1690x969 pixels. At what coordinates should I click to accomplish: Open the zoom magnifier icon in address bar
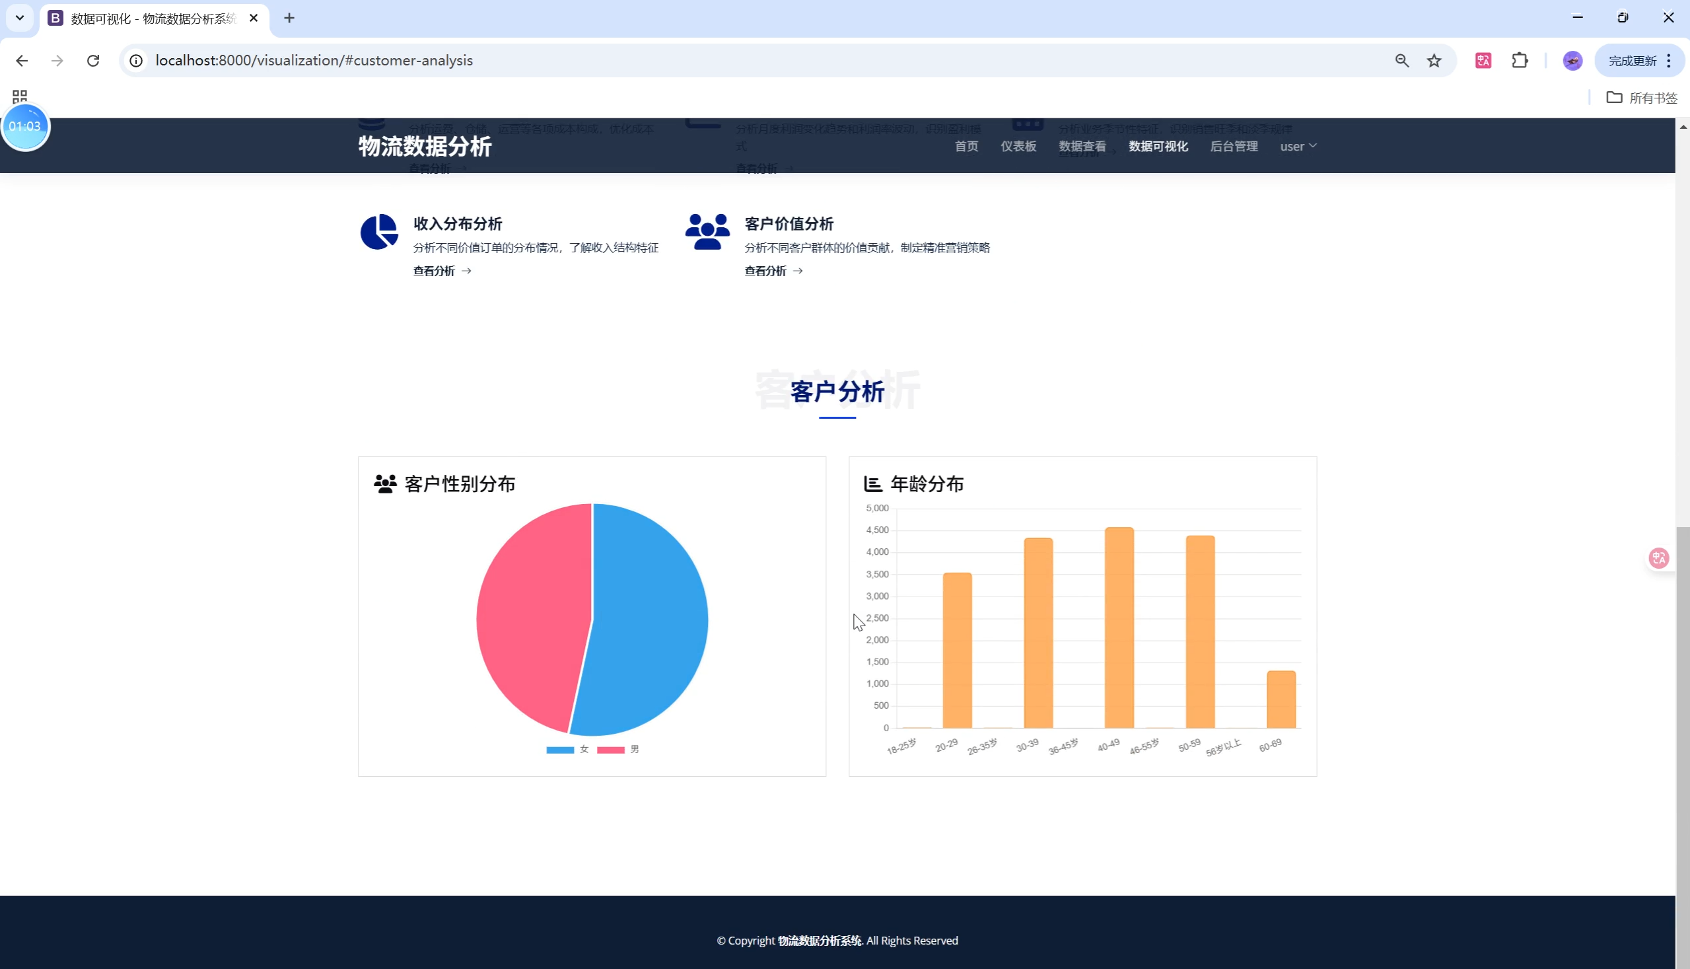coord(1402,61)
